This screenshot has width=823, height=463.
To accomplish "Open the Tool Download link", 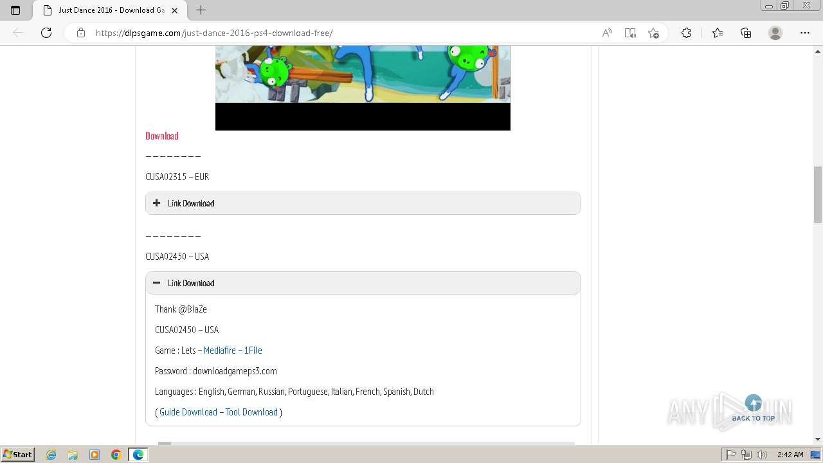I will pos(251,412).
